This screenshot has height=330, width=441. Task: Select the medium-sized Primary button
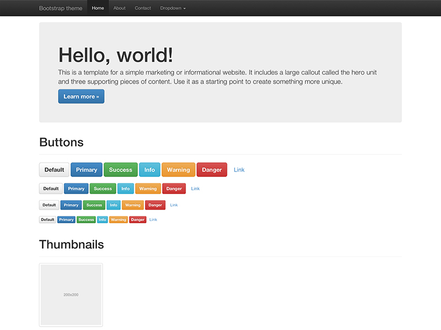76,188
